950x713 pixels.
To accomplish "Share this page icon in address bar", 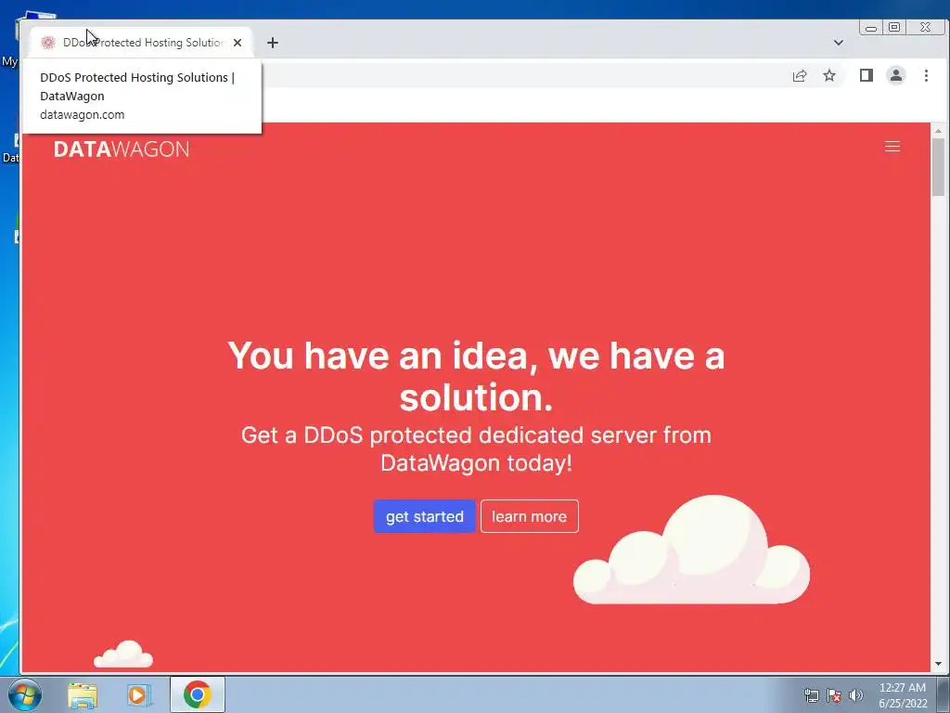I will coord(800,75).
